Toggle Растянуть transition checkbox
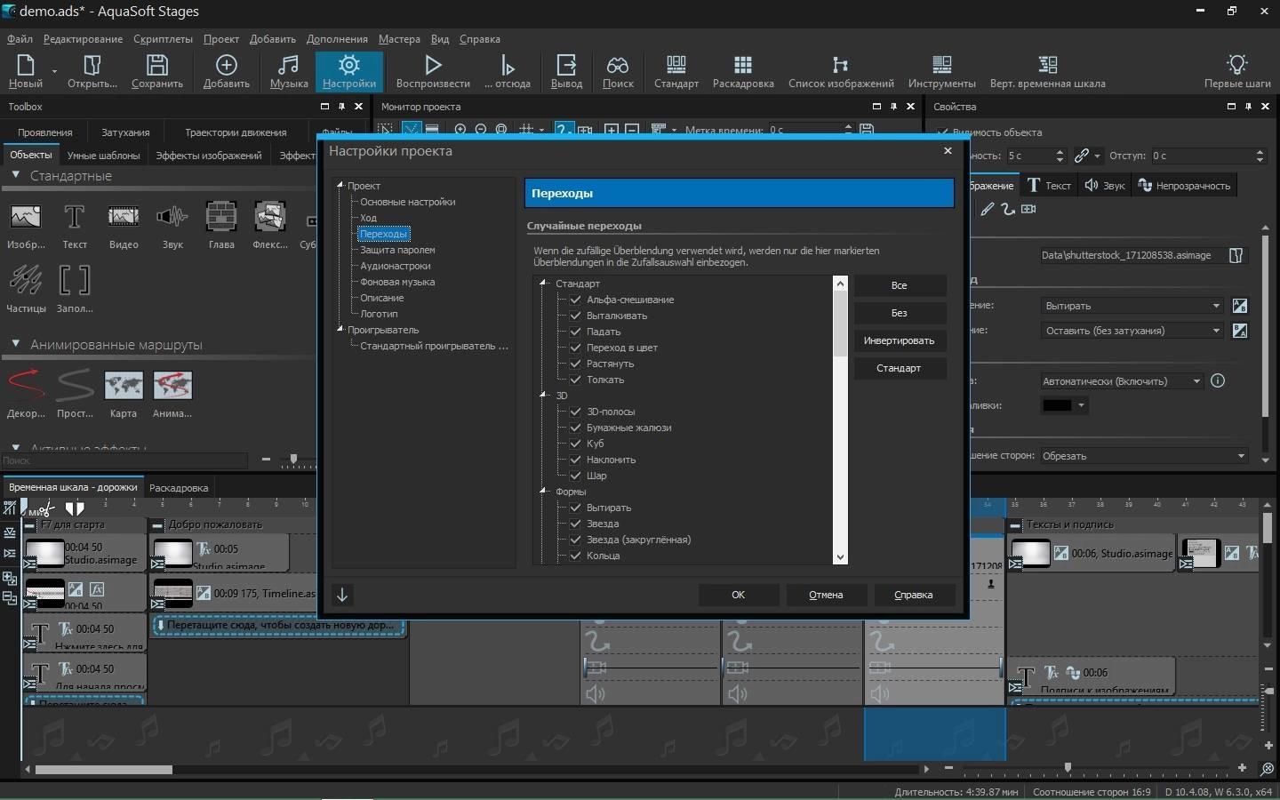This screenshot has height=800, width=1280. (575, 364)
